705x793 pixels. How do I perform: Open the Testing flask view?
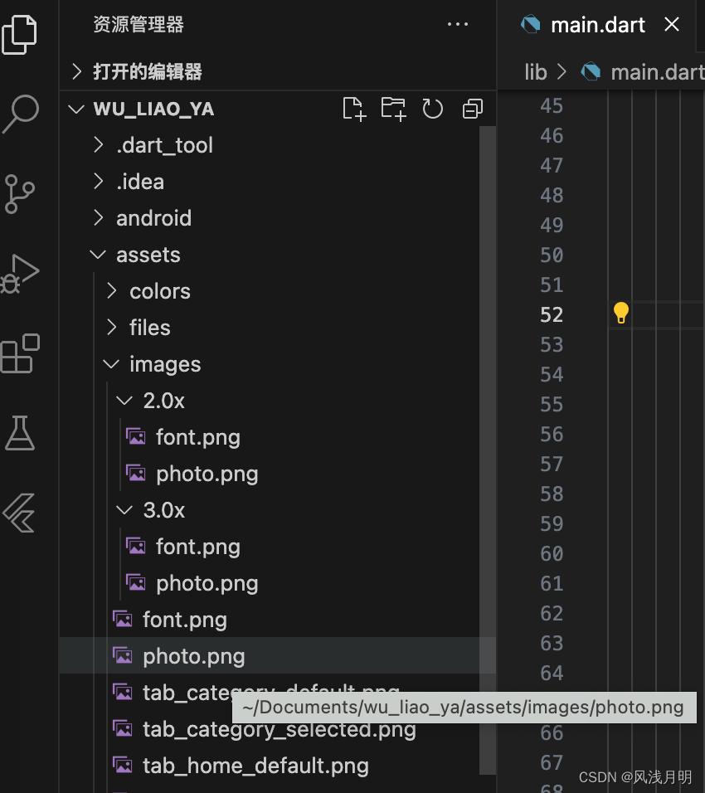point(20,433)
